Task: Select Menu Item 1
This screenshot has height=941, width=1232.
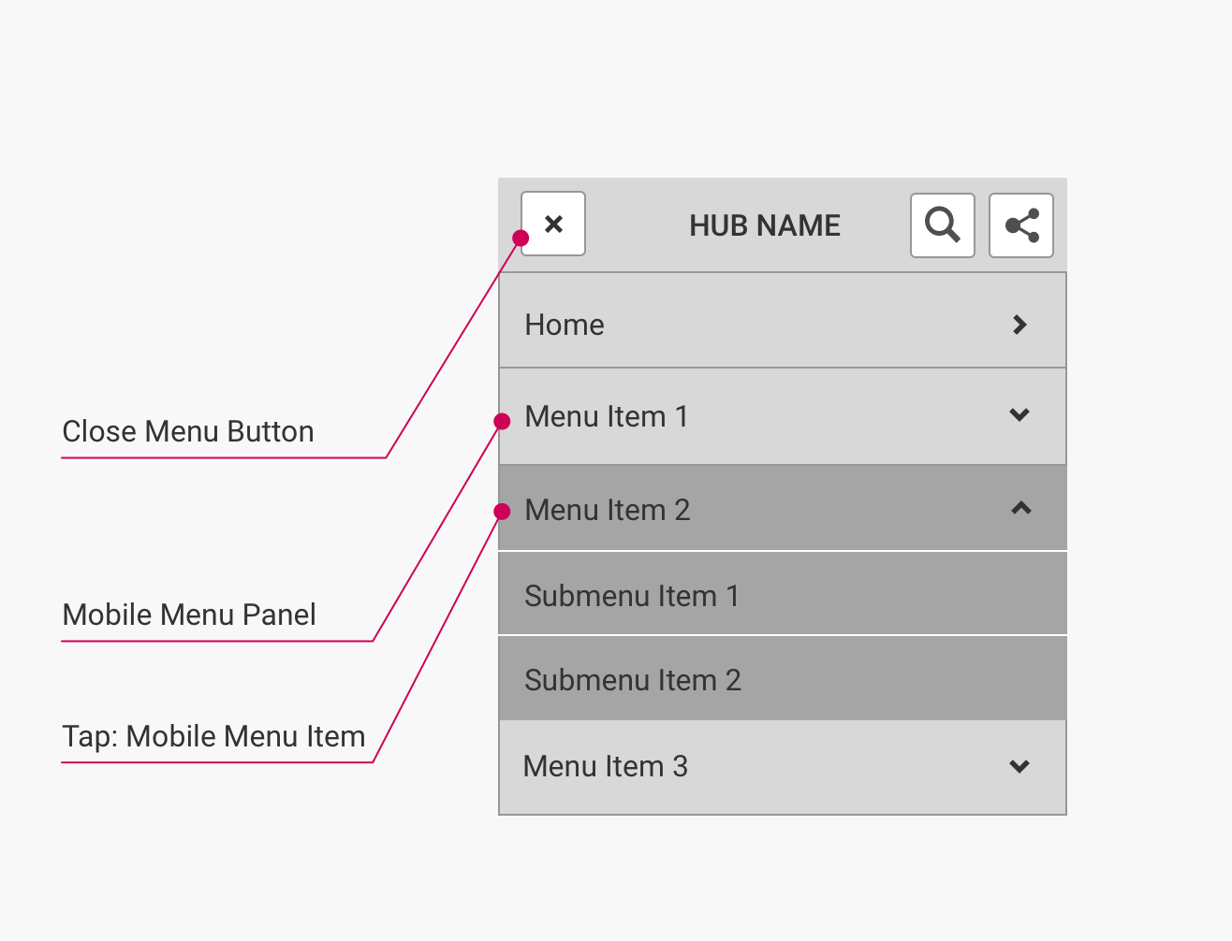Action: (783, 416)
